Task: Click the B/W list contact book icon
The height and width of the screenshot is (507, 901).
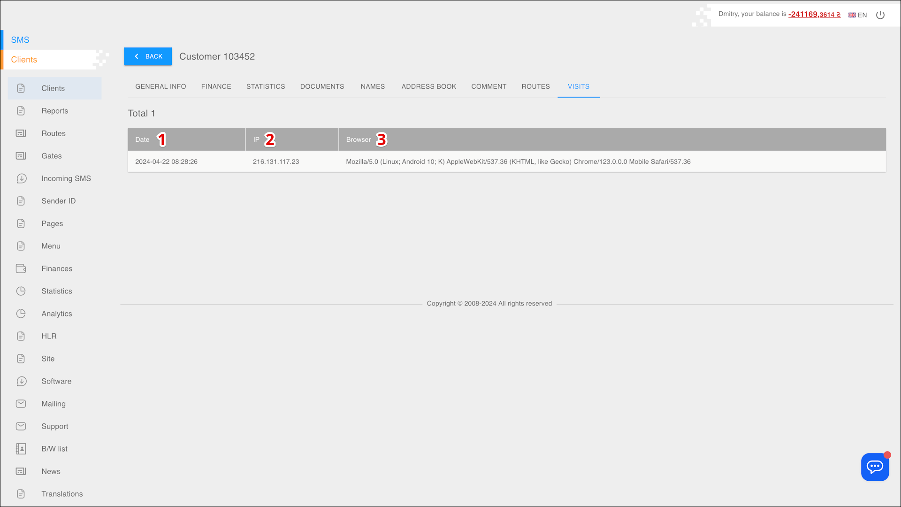Action: pos(21,449)
